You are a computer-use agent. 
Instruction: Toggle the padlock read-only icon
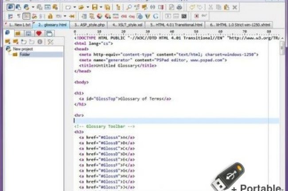coord(50,16)
